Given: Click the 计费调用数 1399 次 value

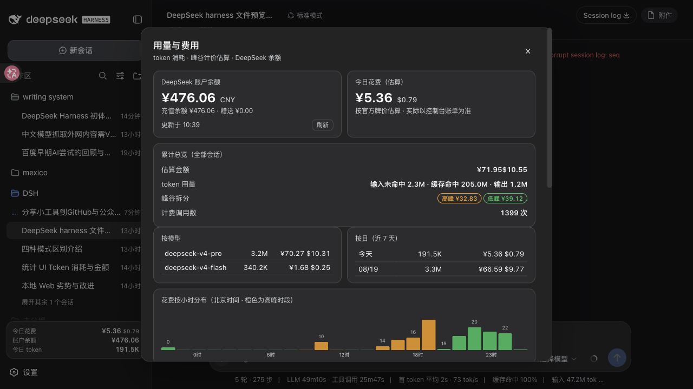Looking at the screenshot, I should [514, 213].
